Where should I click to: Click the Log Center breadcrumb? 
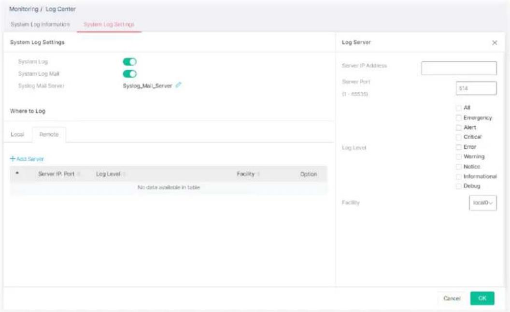pos(60,9)
